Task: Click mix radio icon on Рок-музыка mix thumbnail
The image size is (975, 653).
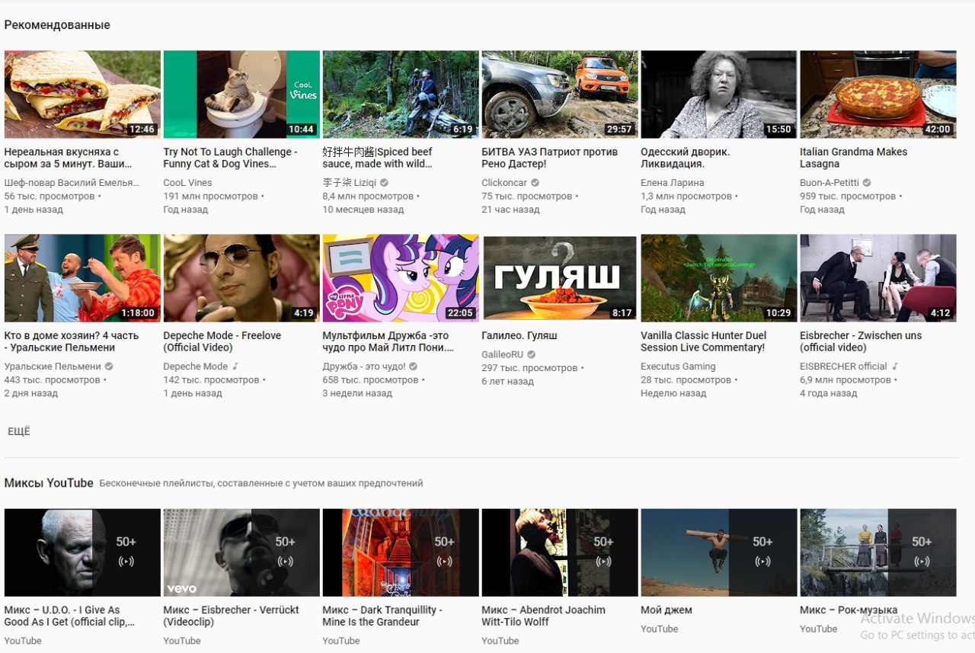Action: (922, 562)
